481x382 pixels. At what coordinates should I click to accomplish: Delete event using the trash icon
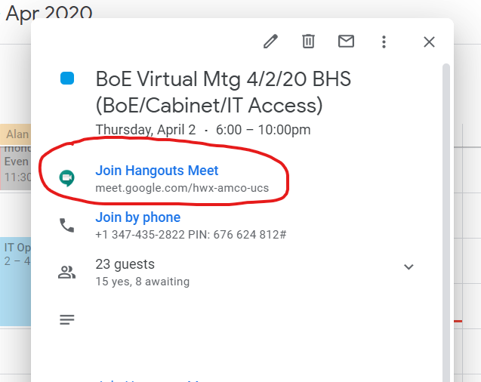[x=308, y=42]
